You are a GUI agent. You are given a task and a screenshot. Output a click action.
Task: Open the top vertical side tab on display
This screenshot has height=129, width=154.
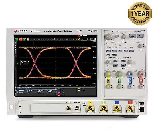coord(16,45)
